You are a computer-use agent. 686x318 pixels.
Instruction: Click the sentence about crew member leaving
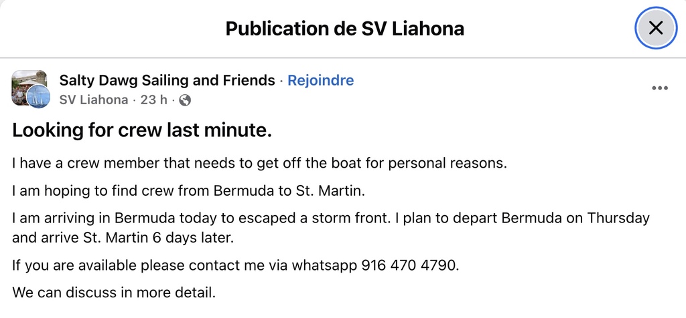pyautogui.click(x=259, y=163)
